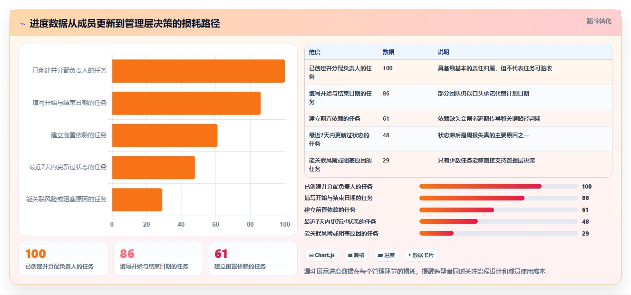Screen dimensions: 631x295
Task: Click chart axis label 能关联风险或阻塞原因的任务
Action: [67, 200]
